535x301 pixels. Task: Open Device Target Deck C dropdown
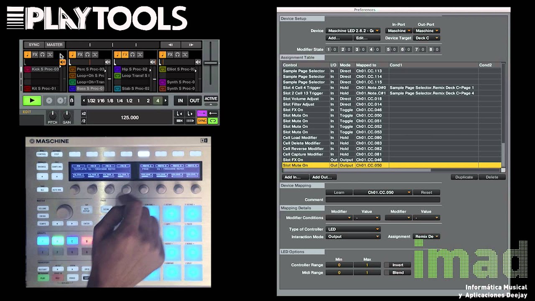click(x=427, y=38)
